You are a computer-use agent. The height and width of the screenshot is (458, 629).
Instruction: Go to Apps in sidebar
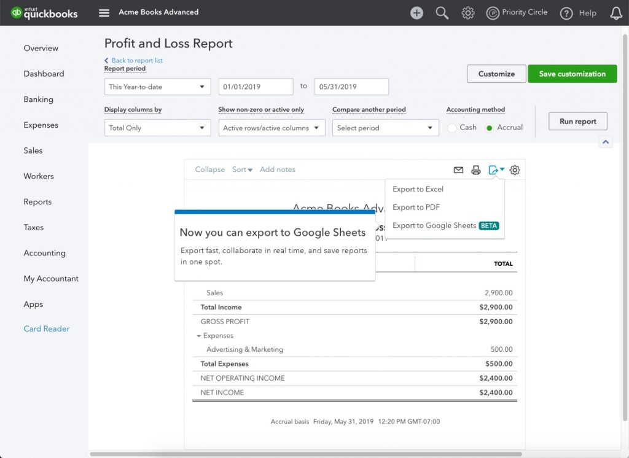33,305
